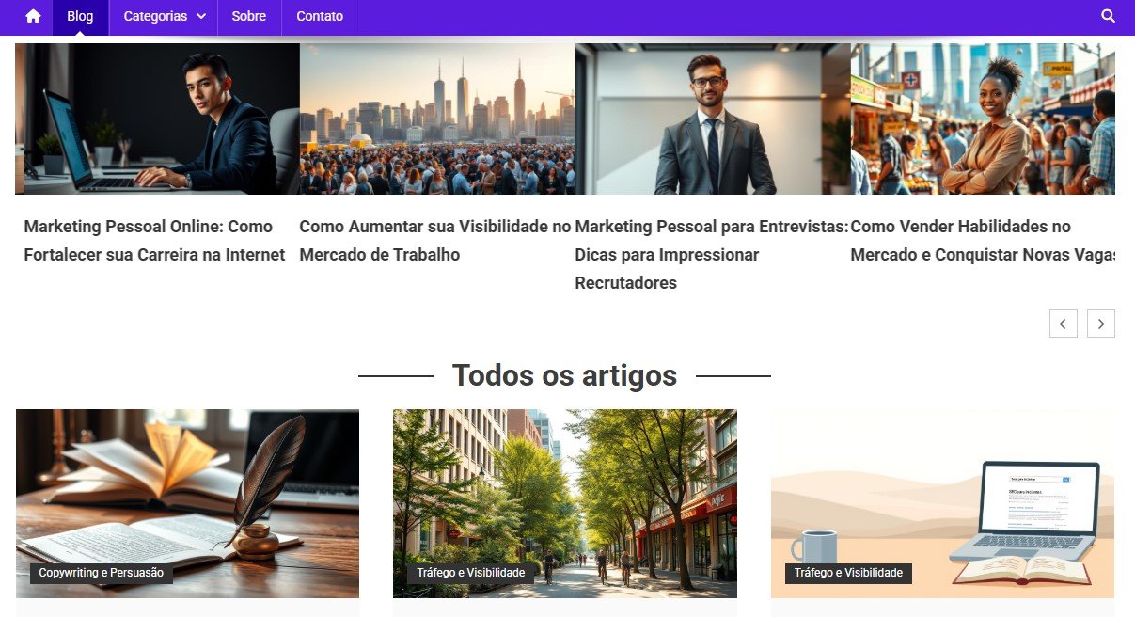Expand the Categorias dropdown menu

pos(164,17)
